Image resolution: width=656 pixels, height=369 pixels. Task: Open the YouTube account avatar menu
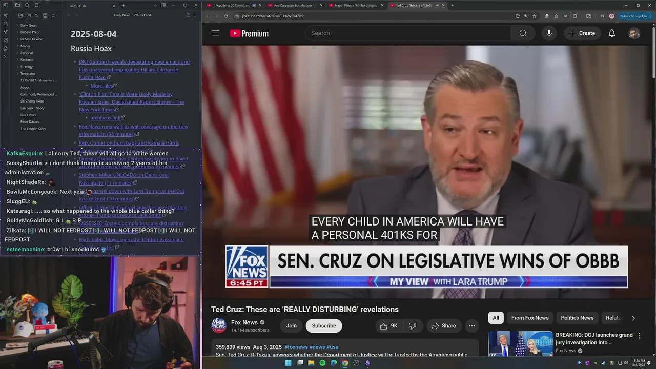point(634,33)
